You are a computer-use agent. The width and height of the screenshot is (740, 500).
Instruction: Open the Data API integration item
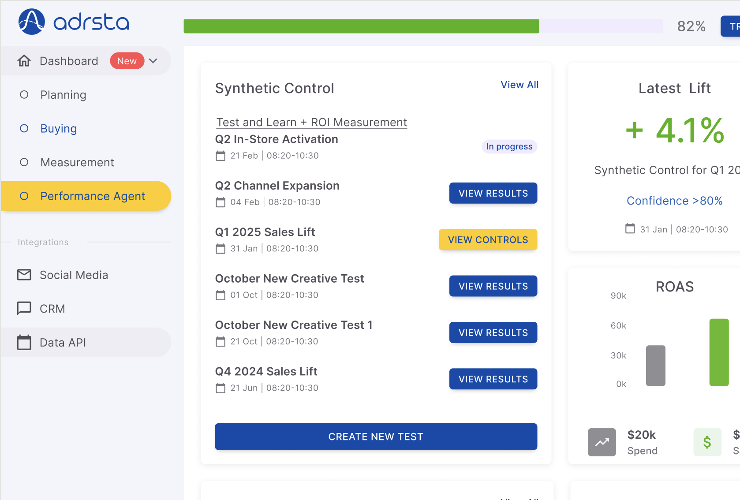tap(63, 343)
